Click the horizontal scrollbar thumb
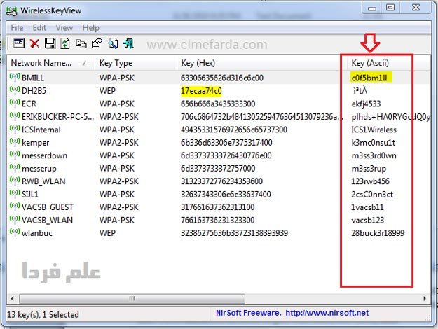Screen dimensions: 438x329 132,299
